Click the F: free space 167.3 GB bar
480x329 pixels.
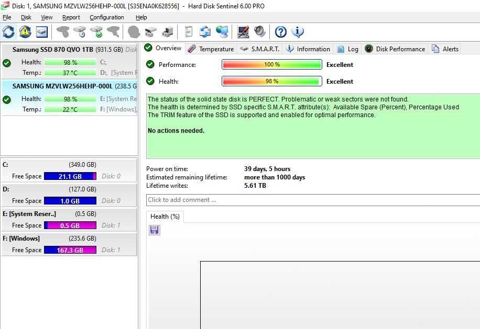(x=70, y=250)
